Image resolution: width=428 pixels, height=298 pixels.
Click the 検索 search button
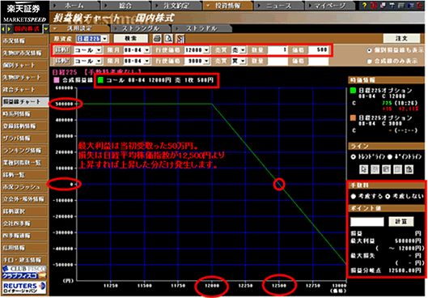(131, 39)
